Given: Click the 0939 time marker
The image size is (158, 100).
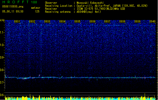Looking at the screenshot, I should point(137,21).
